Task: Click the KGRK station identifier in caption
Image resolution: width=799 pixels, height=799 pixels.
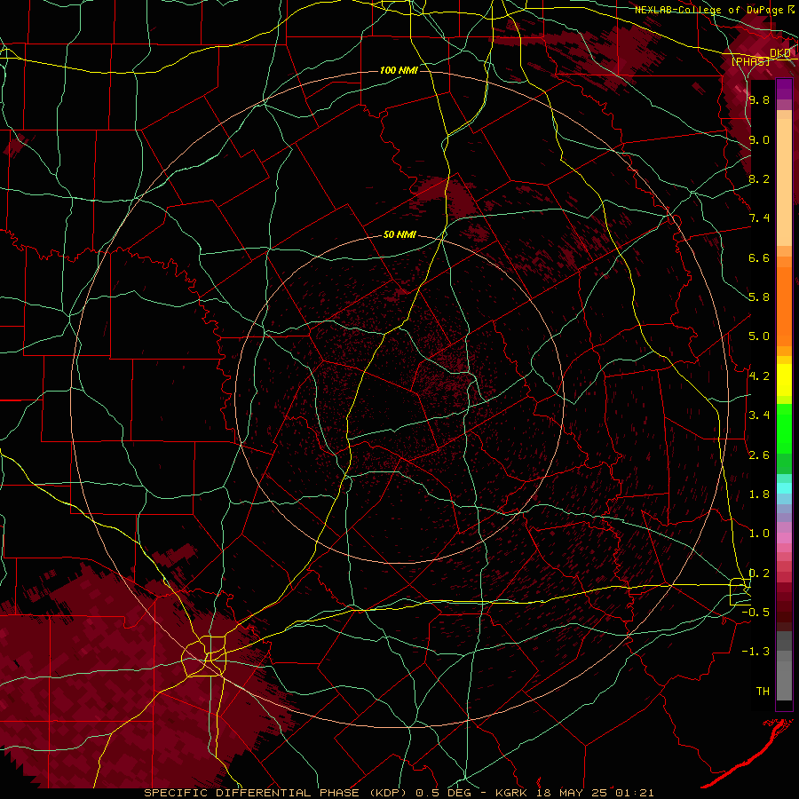Action: (511, 793)
